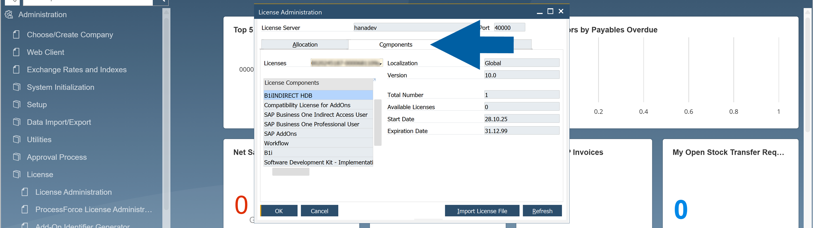Viewport: 813px width, 228px height.
Task: Open License Administration menu item
Action: (73, 192)
